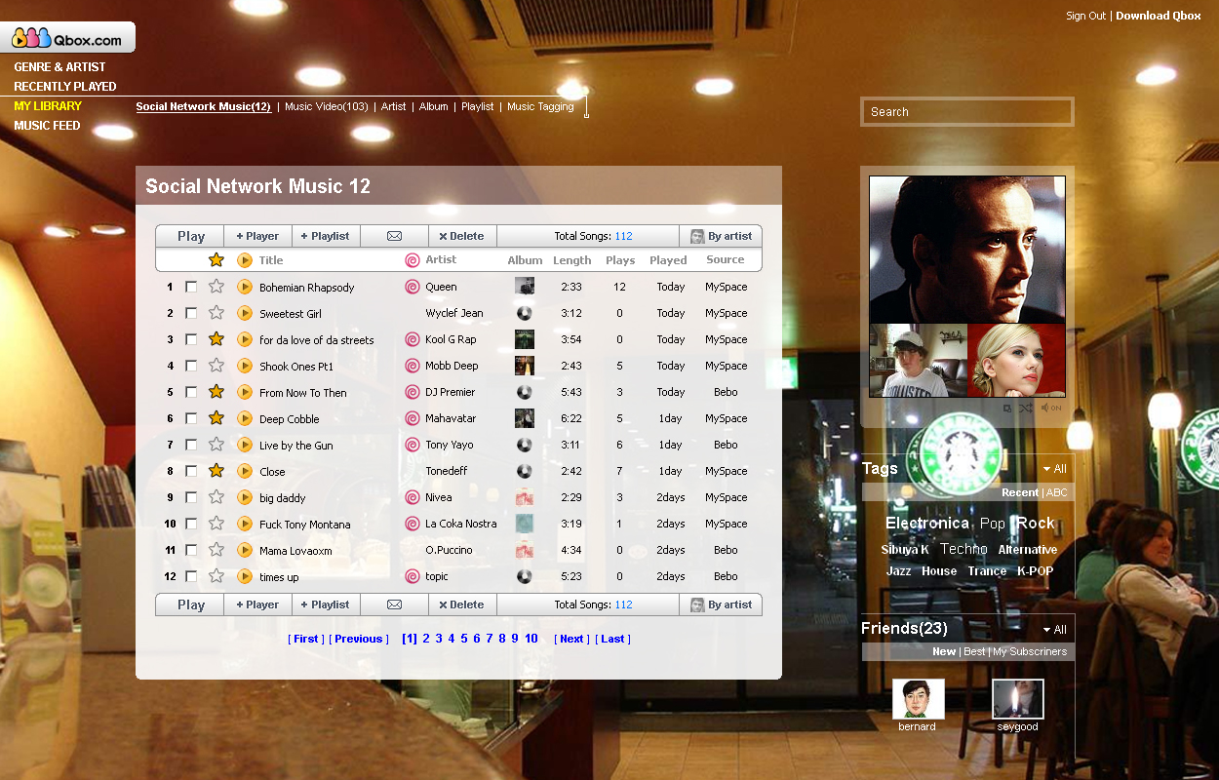1219x780 pixels.
Task: Sort songs by the Source column
Action: tap(726, 259)
